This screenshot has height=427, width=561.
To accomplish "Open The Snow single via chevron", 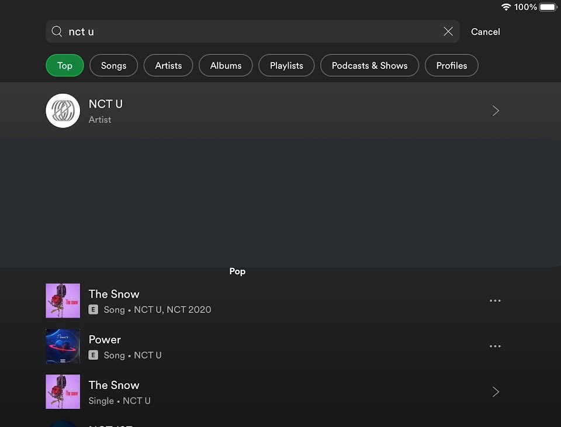I will click(x=496, y=391).
